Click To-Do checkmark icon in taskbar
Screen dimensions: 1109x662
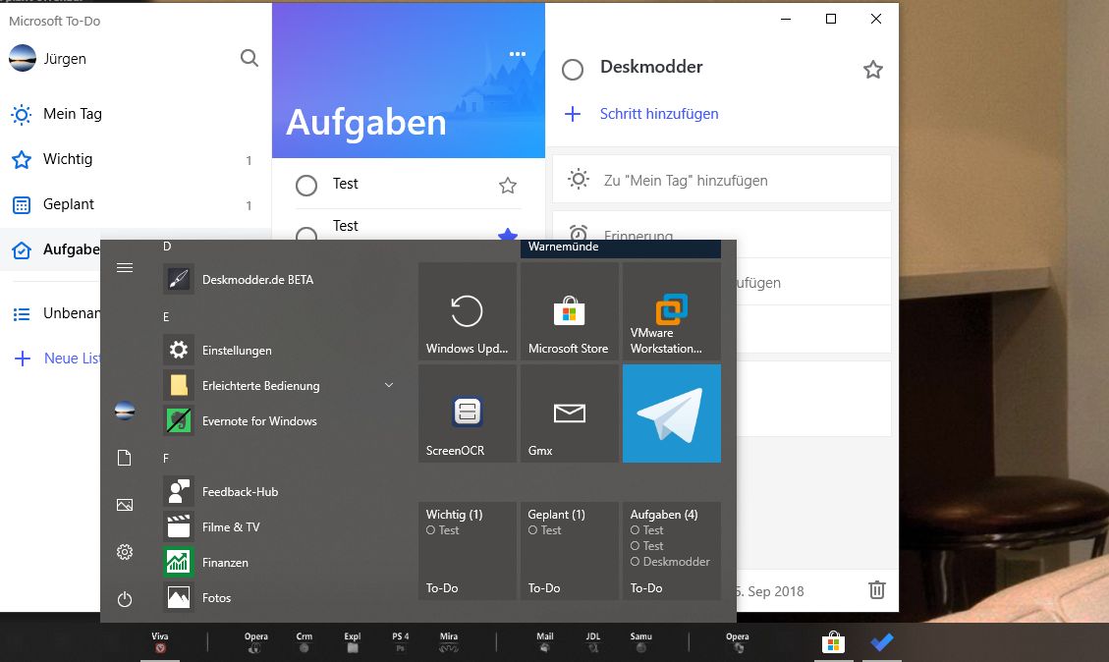[882, 642]
